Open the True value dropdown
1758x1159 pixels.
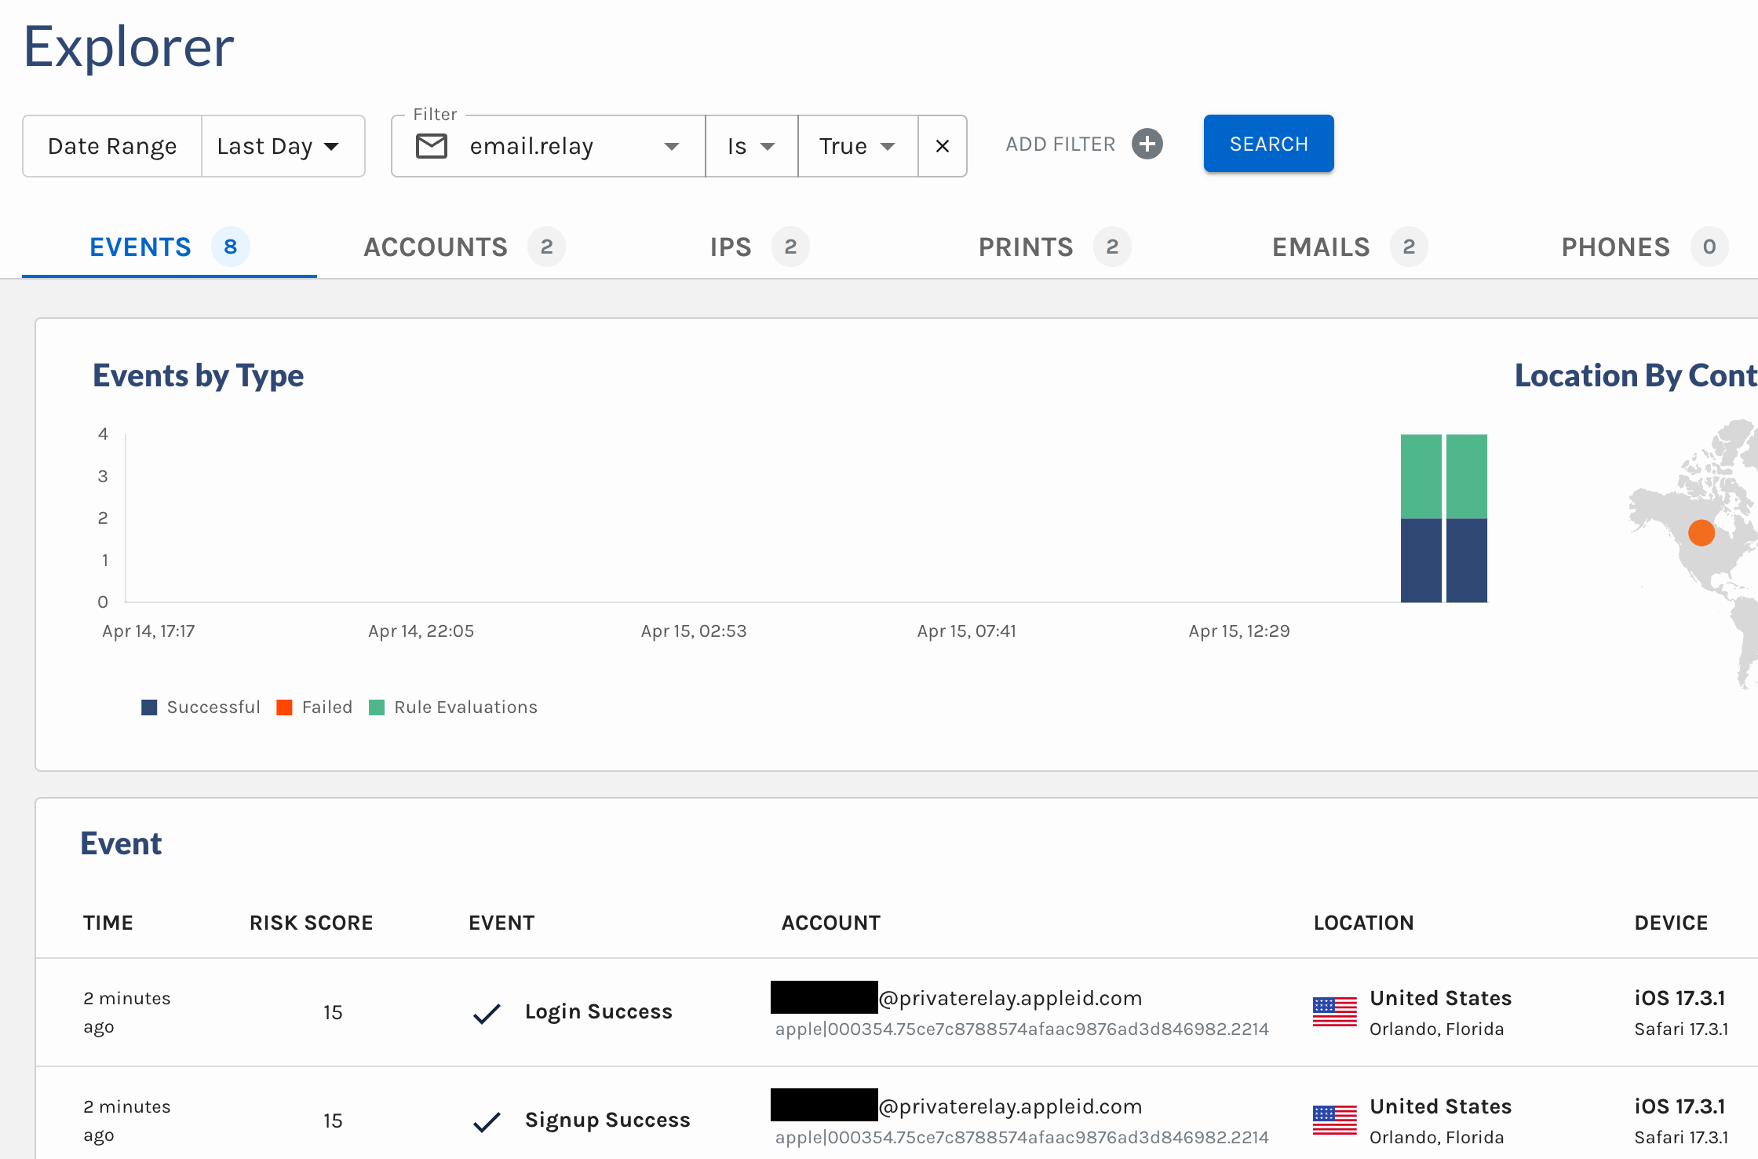tap(858, 146)
